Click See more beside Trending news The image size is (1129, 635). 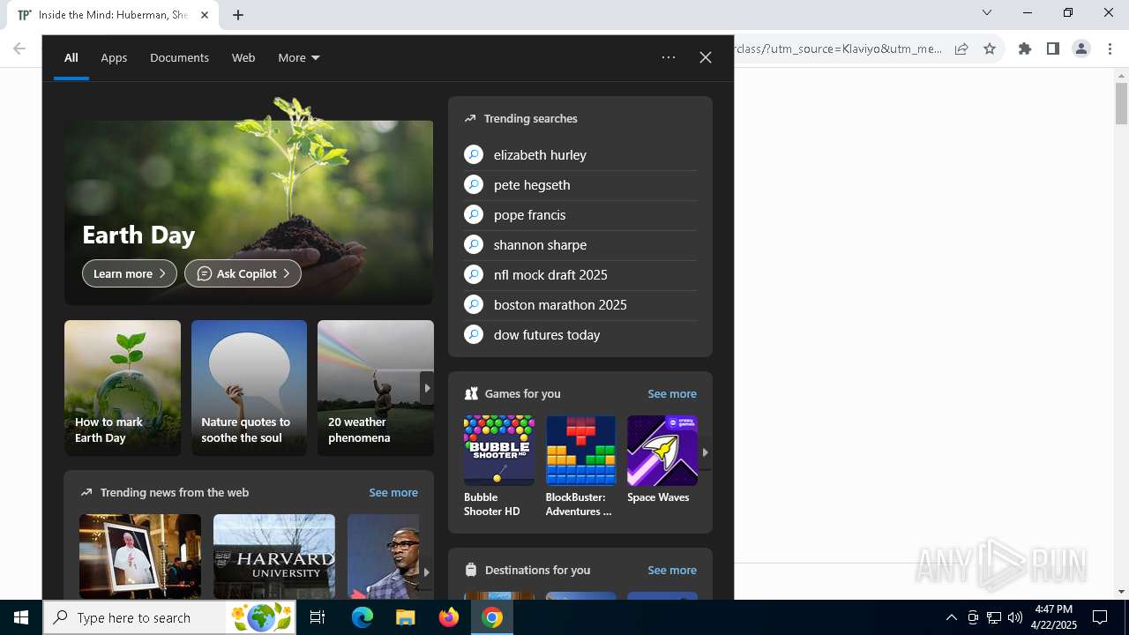[393, 492]
